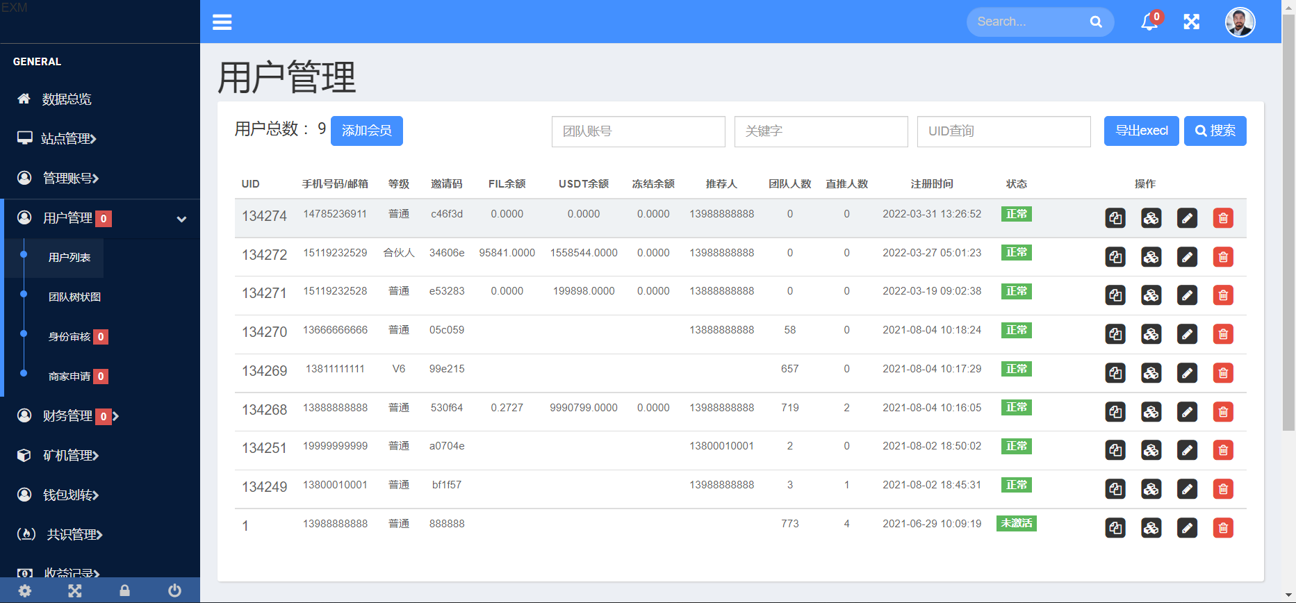This screenshot has width=1296, height=603.
Task: Click UID 134270 cell
Action: [264, 332]
